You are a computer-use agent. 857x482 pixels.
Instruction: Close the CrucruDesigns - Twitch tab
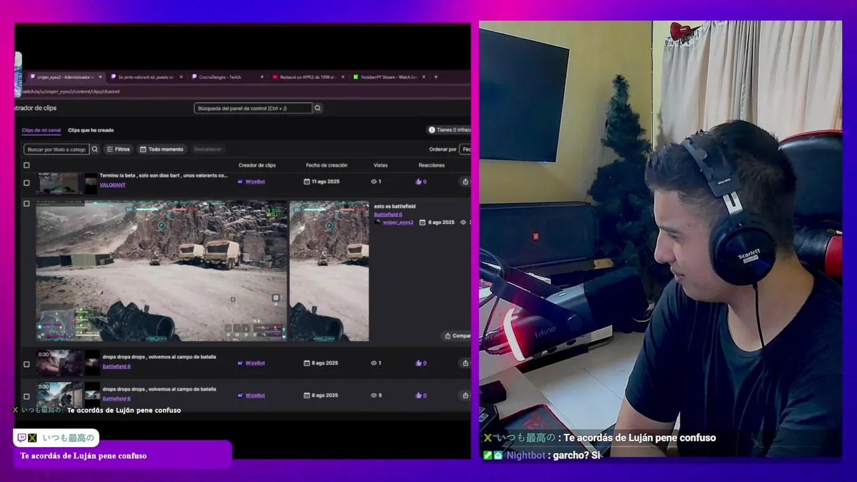pos(262,77)
